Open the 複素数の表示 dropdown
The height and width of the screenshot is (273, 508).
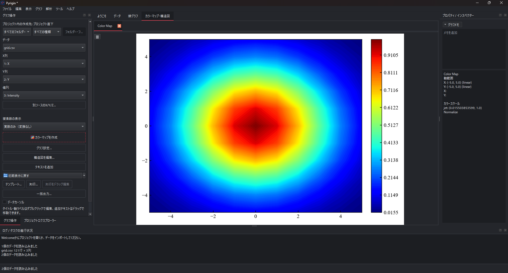[44, 126]
